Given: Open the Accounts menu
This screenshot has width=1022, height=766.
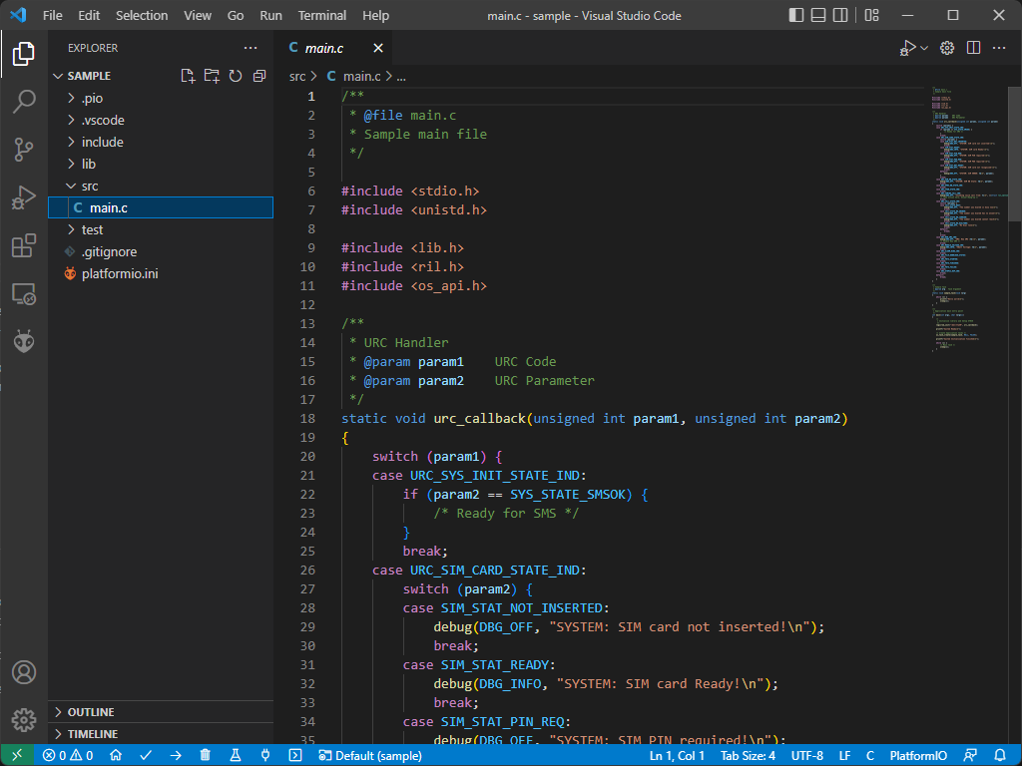Looking at the screenshot, I should click(x=24, y=672).
